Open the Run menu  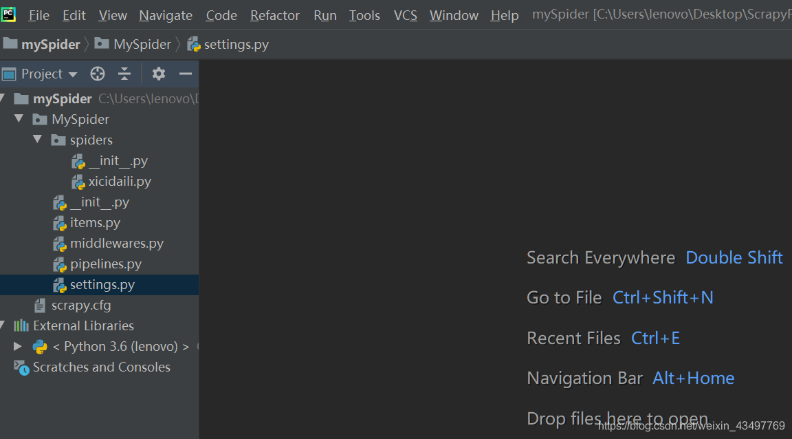(x=324, y=16)
